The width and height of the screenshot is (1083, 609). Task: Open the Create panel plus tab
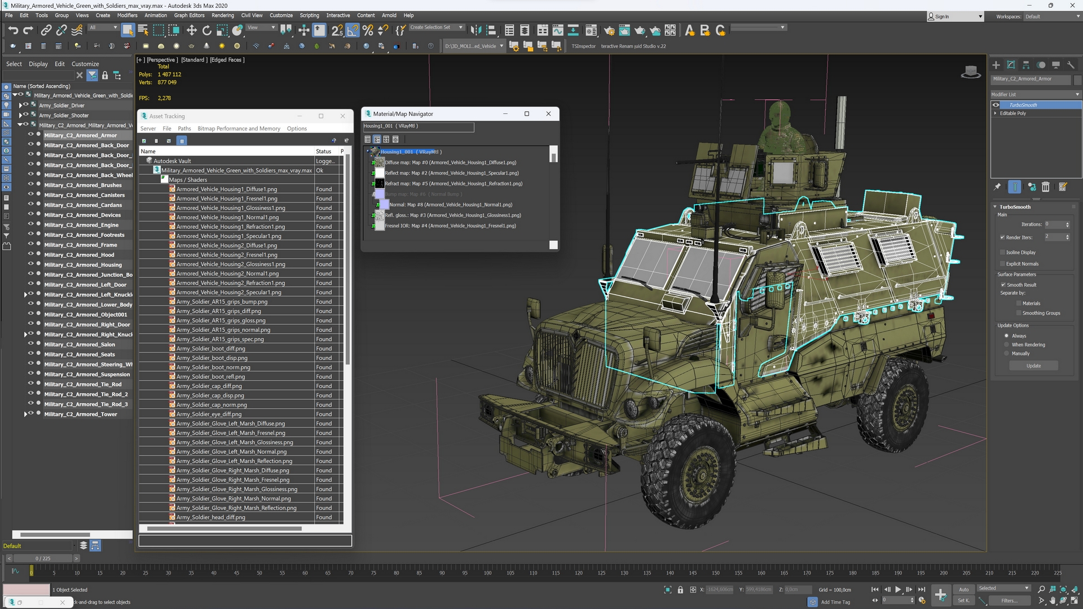coord(996,65)
